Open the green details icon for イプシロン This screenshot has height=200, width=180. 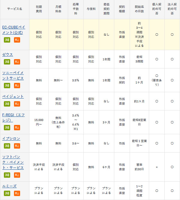click(7, 146)
